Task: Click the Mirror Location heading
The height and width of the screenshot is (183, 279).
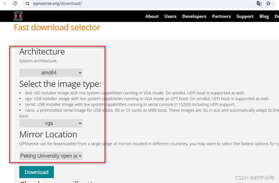Action: click(48, 135)
